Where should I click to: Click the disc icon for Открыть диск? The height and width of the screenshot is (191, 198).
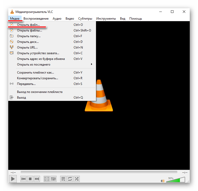(x=12, y=42)
